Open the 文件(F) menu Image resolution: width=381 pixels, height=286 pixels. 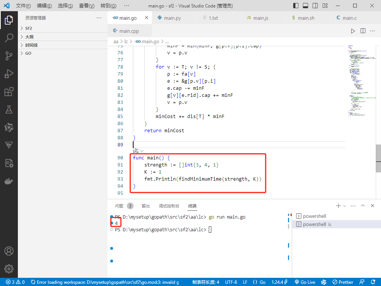(x=23, y=6)
